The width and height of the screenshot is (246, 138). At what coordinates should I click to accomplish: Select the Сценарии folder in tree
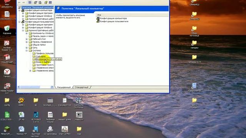click(41, 56)
